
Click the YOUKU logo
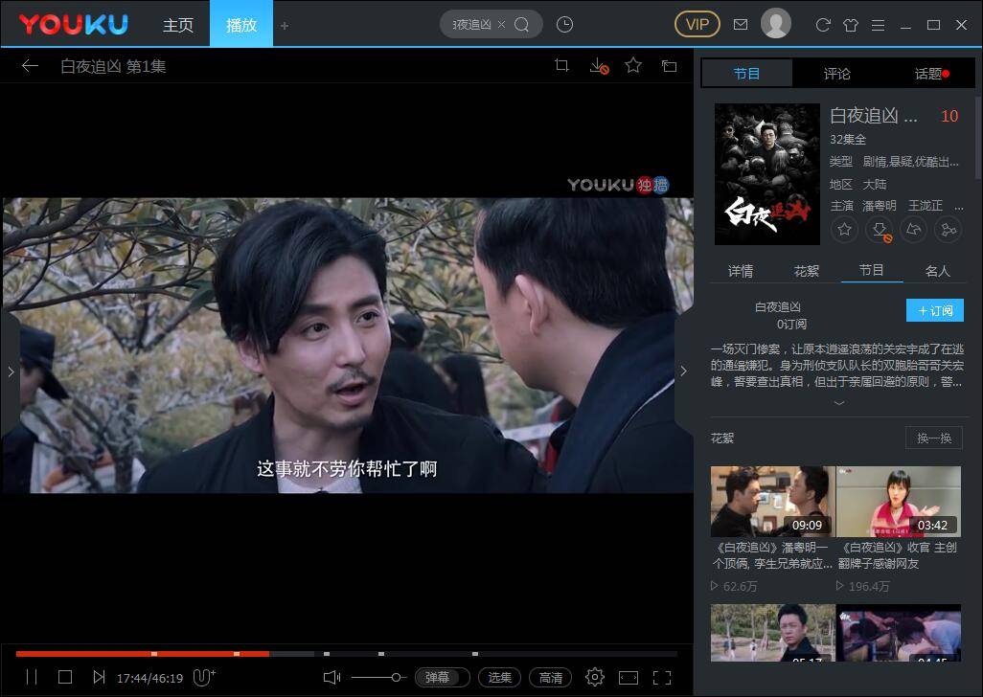pyautogui.click(x=74, y=25)
